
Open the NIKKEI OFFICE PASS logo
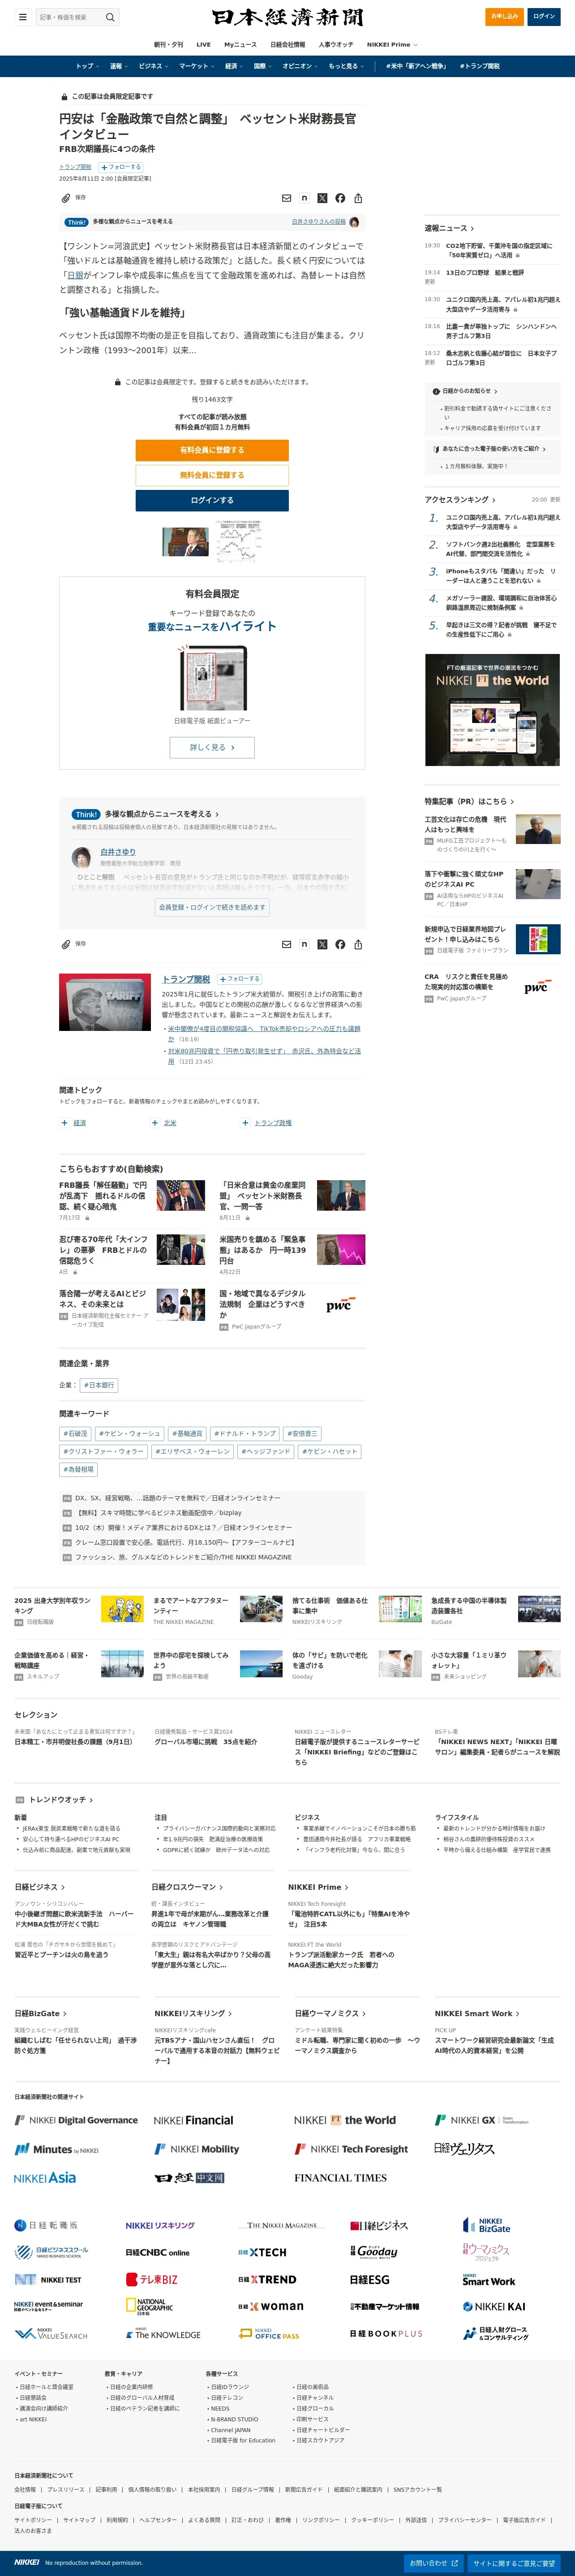[x=270, y=2334]
